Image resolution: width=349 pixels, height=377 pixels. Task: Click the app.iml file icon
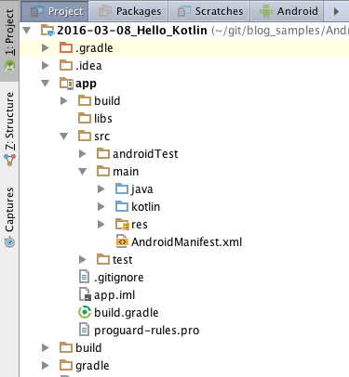[x=85, y=294]
